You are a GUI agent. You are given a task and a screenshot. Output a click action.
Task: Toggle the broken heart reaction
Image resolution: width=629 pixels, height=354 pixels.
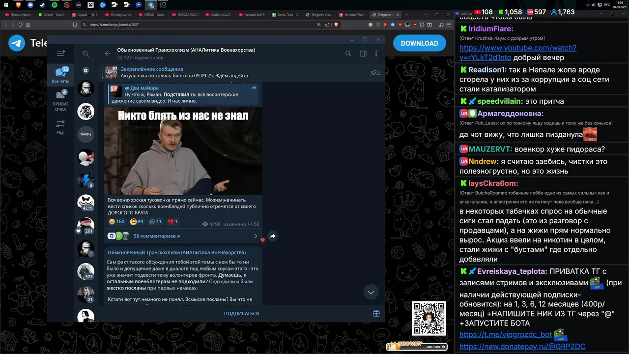(x=172, y=222)
